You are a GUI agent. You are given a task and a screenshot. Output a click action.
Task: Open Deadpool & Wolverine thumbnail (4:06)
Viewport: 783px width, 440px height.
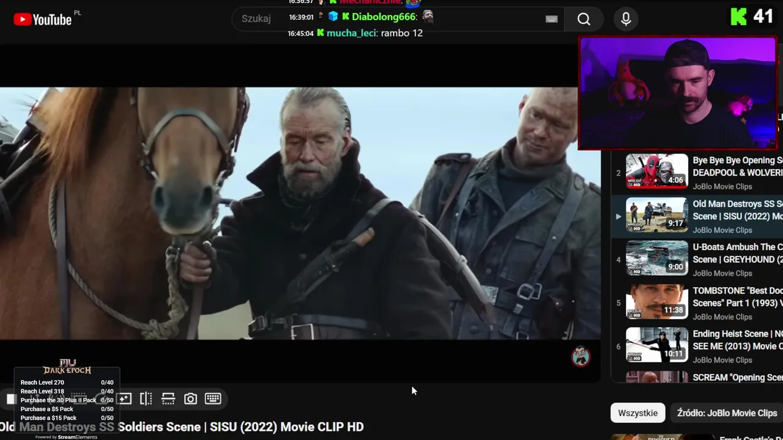pyautogui.click(x=656, y=170)
